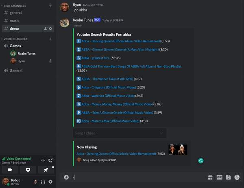
Task: Toggle deafen headphones icon
Action: pos(43,182)
